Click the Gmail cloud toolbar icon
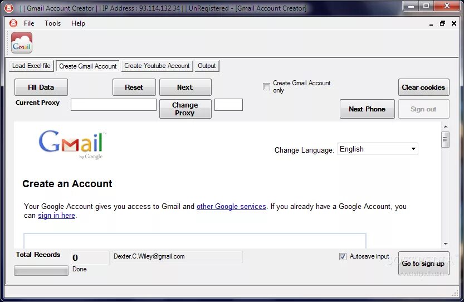This screenshot has width=464, height=302. (x=22, y=43)
